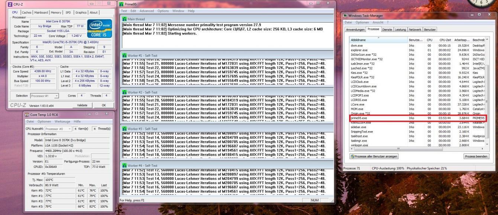Open the Hilfe menu in Core Temp
The height and width of the screenshot is (215, 498).
[x=77, y=121]
